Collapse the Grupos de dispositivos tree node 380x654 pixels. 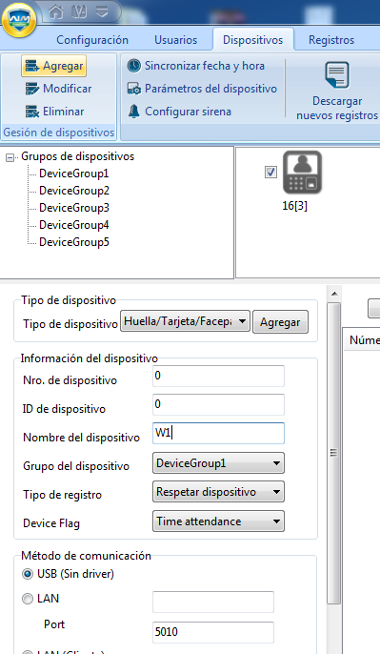[x=10, y=157]
